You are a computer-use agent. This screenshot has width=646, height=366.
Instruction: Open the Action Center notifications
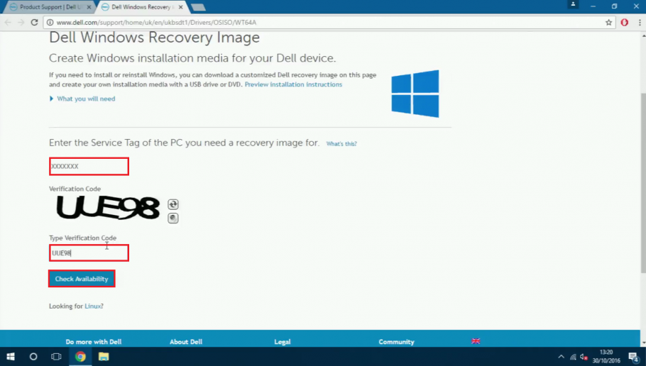coord(634,357)
